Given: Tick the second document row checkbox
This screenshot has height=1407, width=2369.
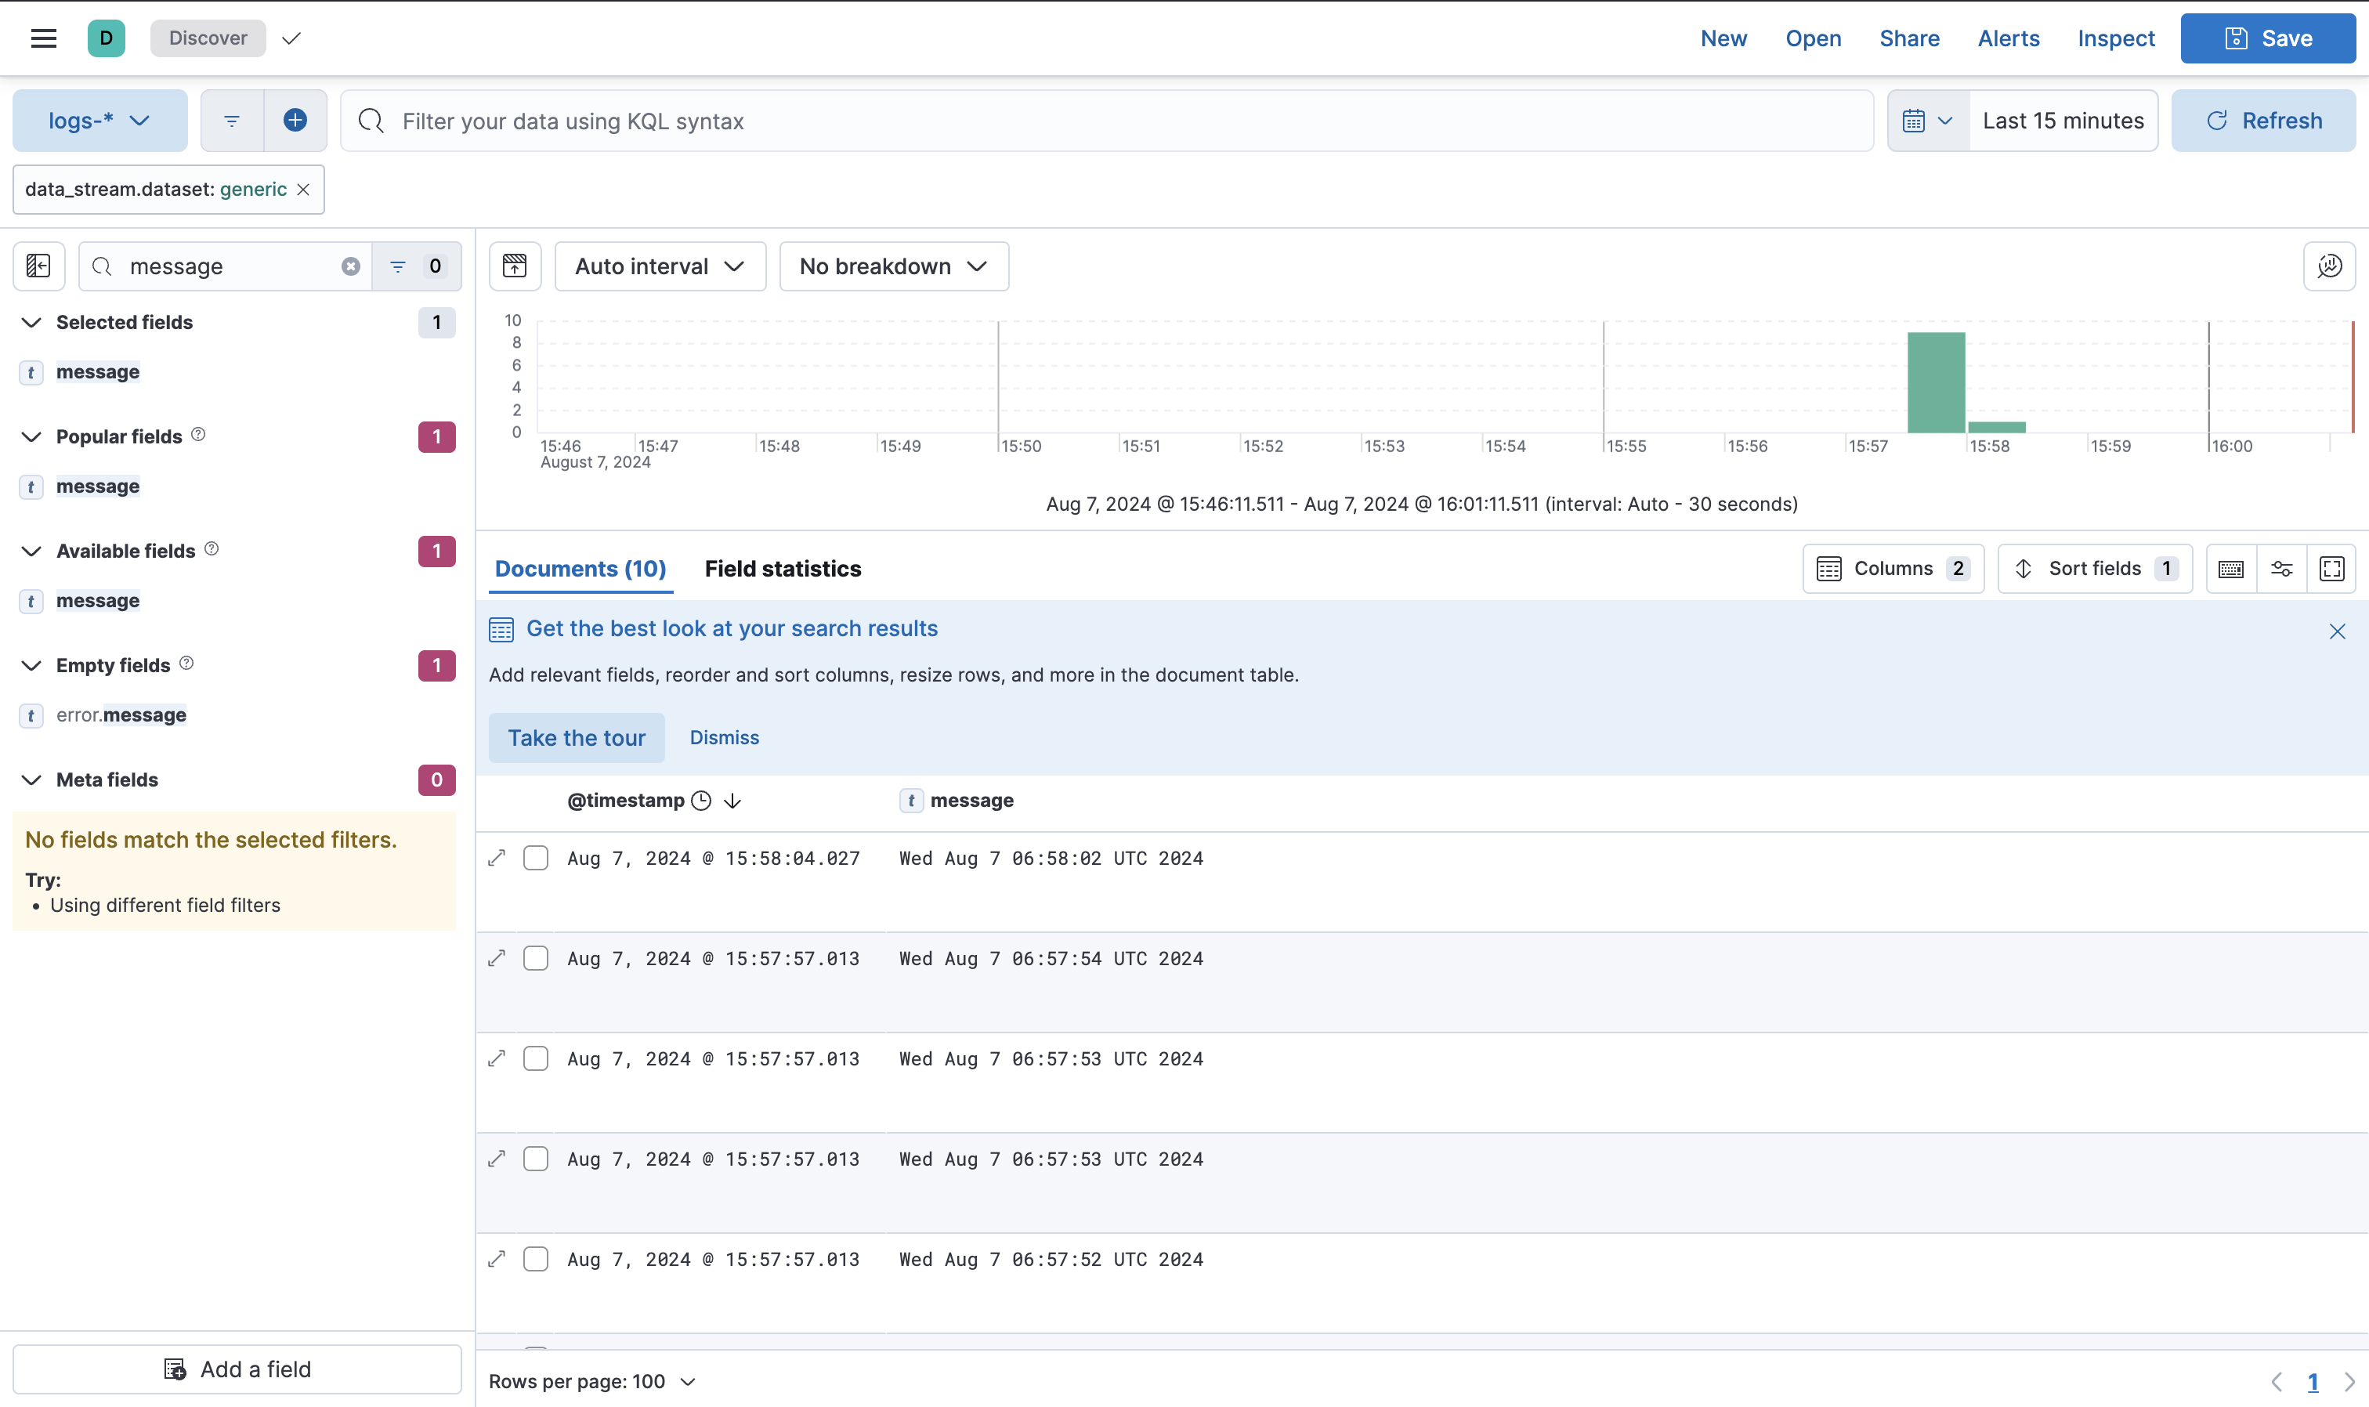Looking at the screenshot, I should coord(536,959).
